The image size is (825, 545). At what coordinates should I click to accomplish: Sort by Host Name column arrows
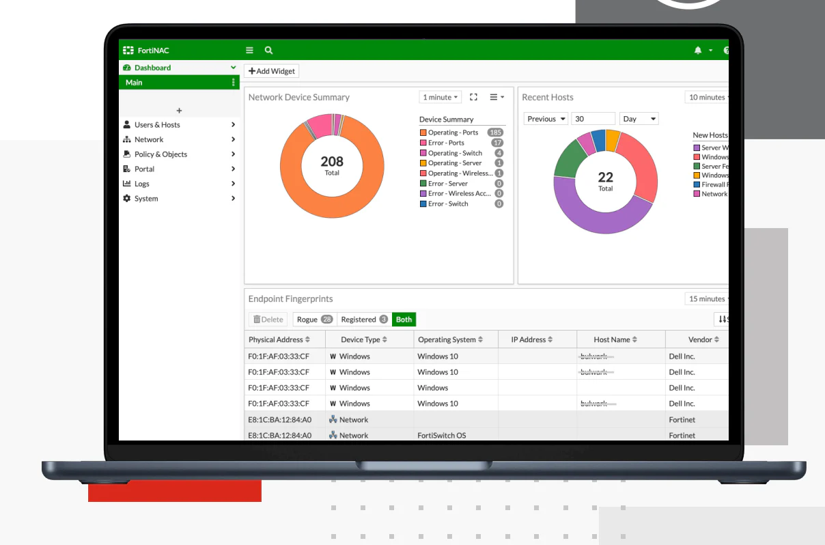click(x=634, y=339)
